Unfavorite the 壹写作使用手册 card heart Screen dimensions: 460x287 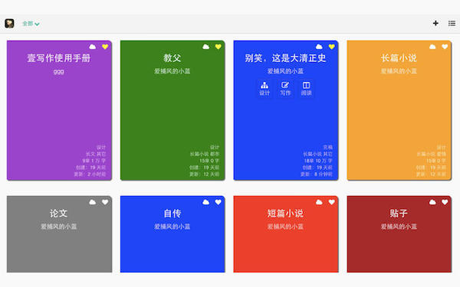pos(105,47)
